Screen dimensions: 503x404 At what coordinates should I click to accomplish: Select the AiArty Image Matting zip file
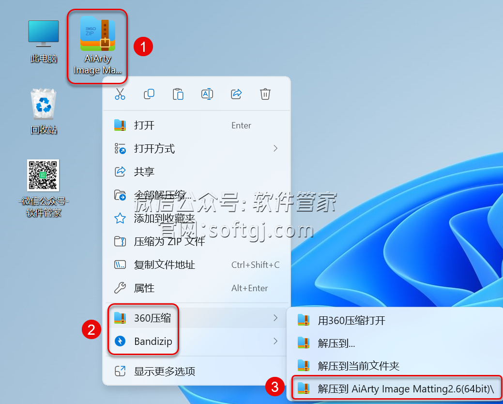(97, 47)
